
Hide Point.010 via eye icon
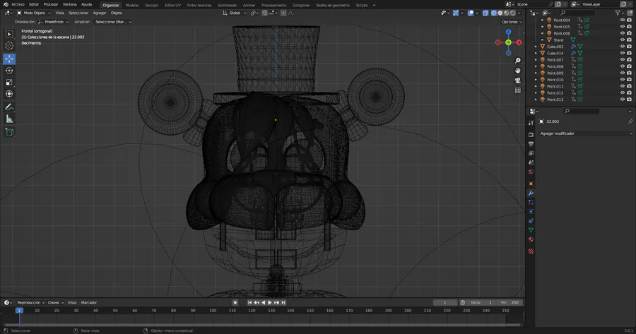pos(622,80)
